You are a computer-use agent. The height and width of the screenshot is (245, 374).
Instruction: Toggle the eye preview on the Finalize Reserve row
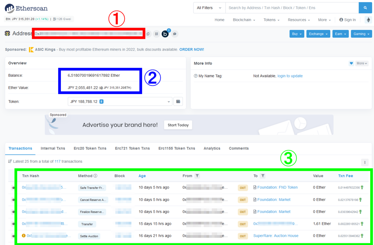click(13, 212)
